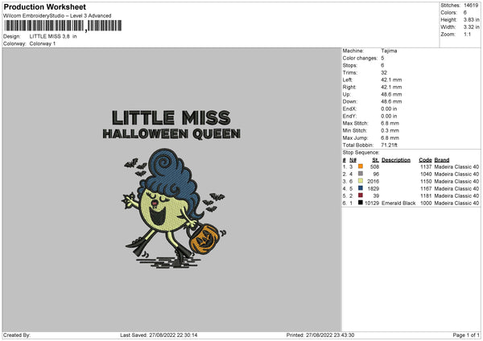Click thread code 1181

426,195
